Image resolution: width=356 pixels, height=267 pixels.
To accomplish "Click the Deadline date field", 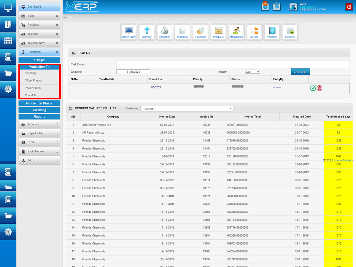I will 133,72.
